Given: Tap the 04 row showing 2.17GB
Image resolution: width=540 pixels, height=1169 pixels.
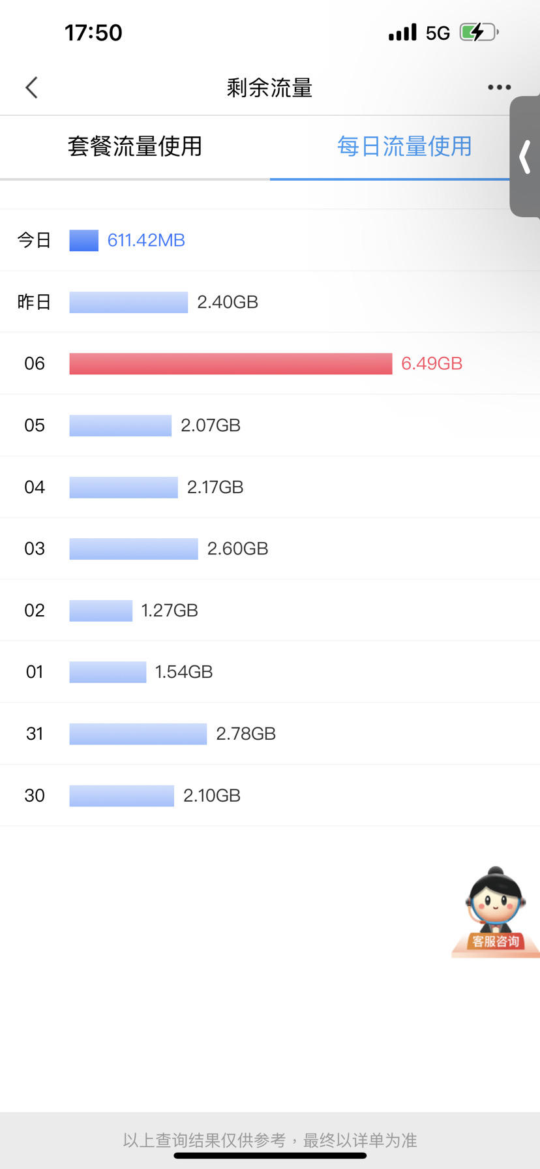Looking at the screenshot, I should [270, 487].
